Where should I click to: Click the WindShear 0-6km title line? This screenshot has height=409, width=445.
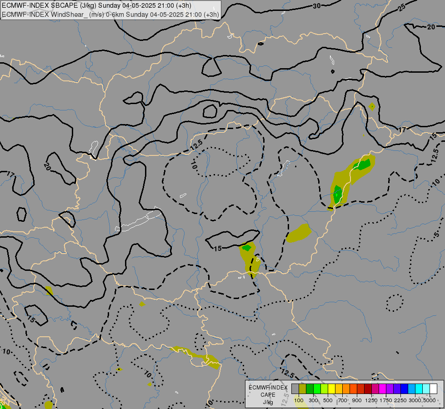click(x=110, y=15)
